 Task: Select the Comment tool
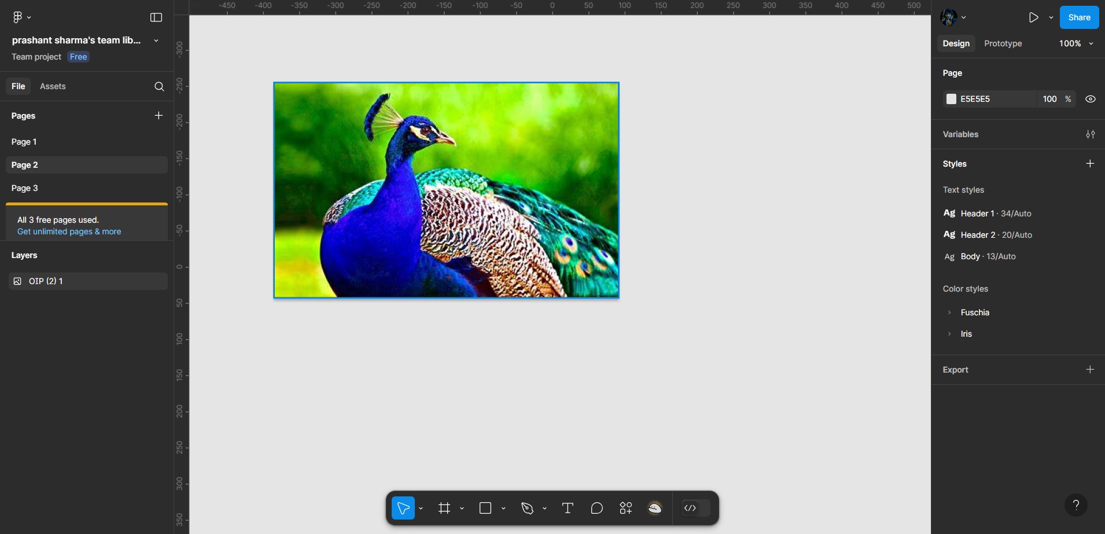(x=596, y=508)
